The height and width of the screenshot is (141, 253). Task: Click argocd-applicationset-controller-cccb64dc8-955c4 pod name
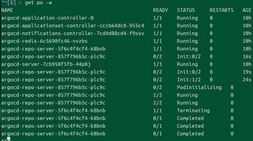coord(73,26)
